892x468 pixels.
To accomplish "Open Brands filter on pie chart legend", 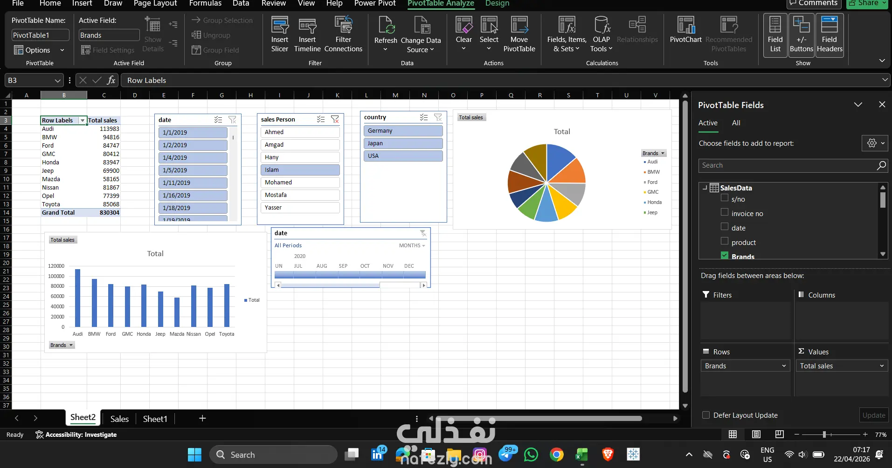I will point(653,153).
